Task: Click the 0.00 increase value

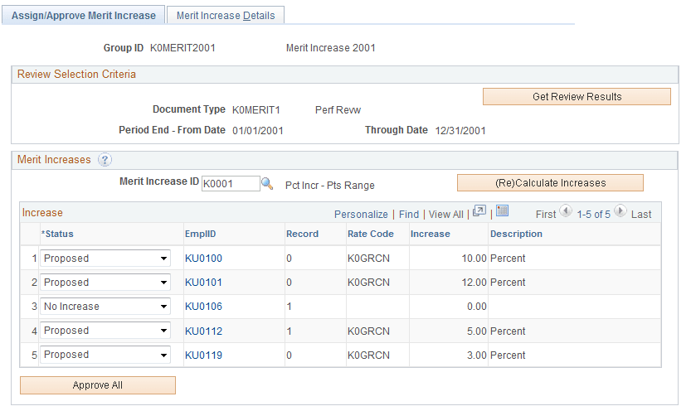Action: pos(477,307)
